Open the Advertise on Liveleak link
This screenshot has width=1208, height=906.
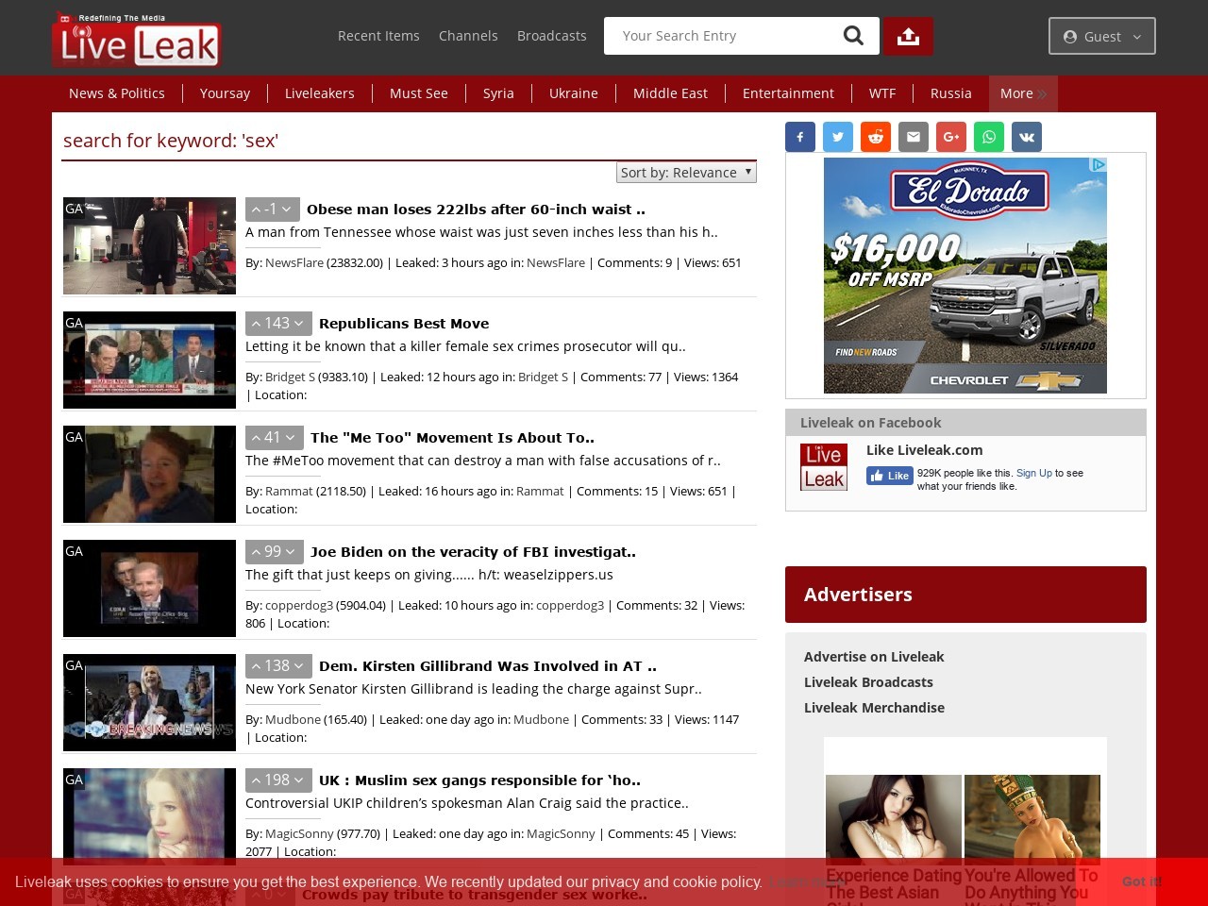pyautogui.click(x=874, y=657)
